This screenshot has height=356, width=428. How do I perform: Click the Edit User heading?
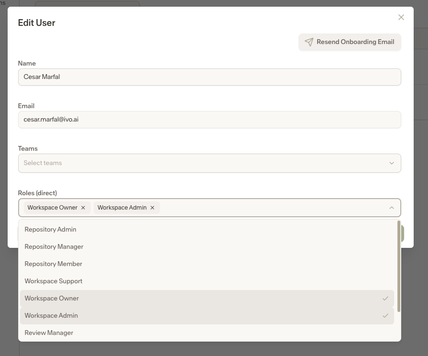pyautogui.click(x=37, y=22)
